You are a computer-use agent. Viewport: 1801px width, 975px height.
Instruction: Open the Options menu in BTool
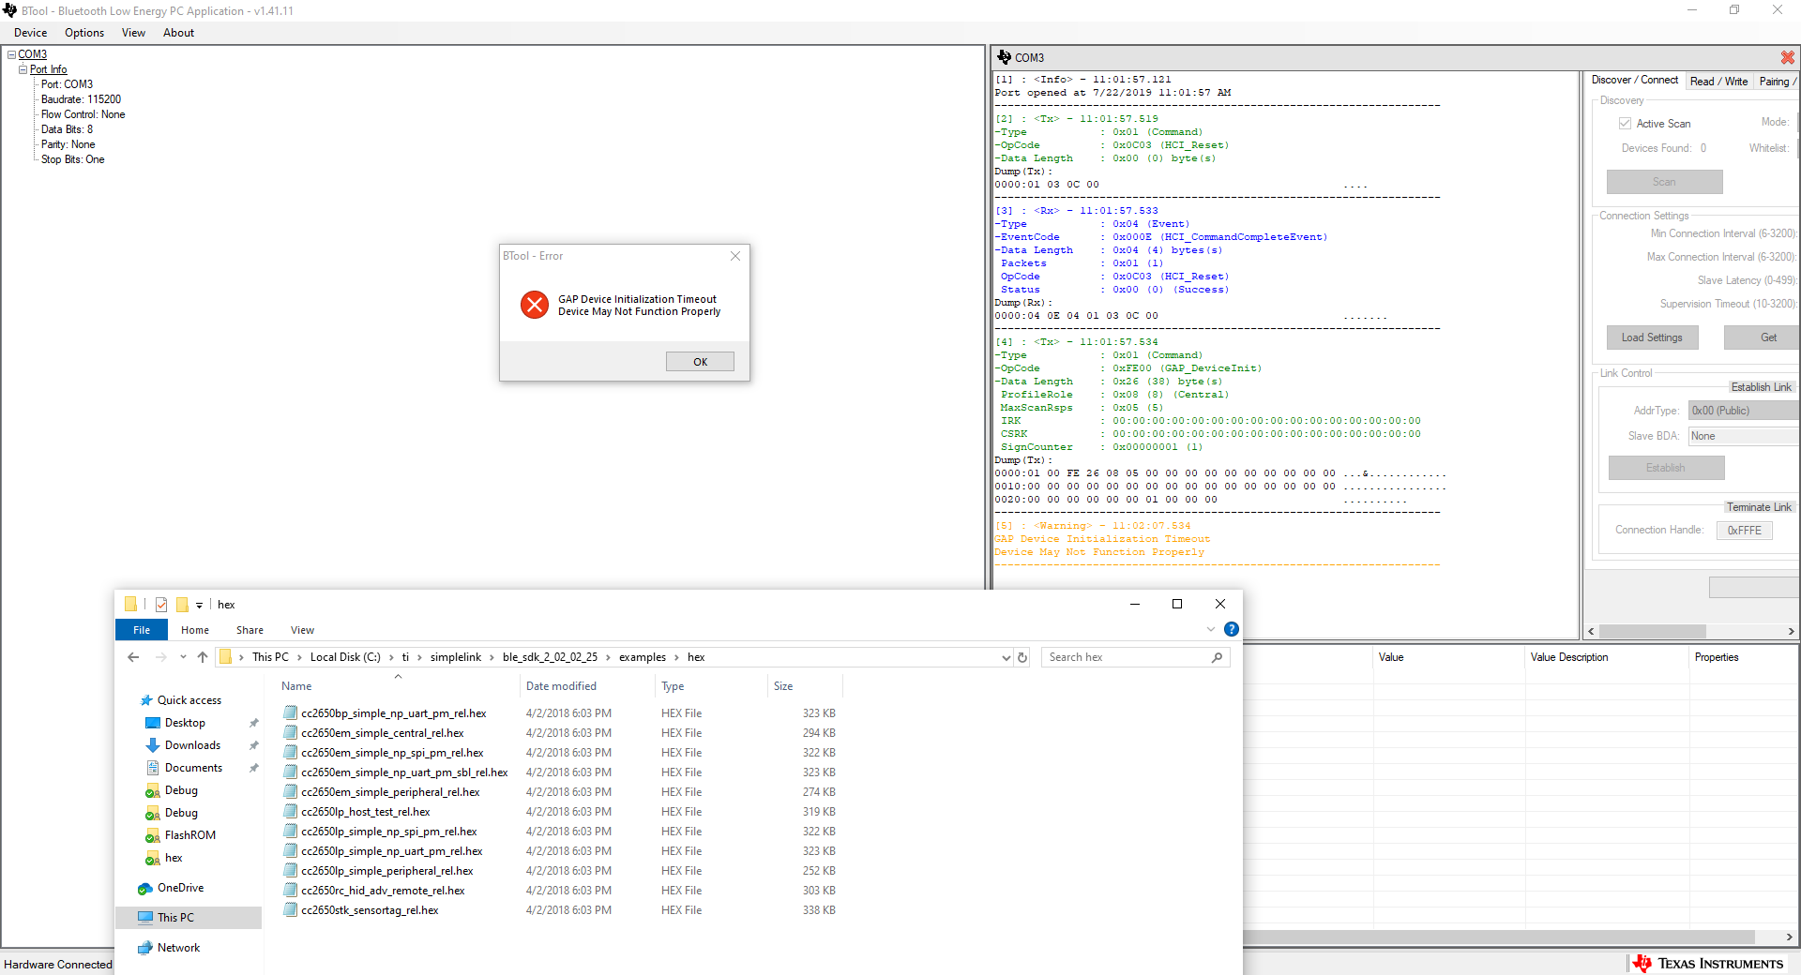pos(84,33)
